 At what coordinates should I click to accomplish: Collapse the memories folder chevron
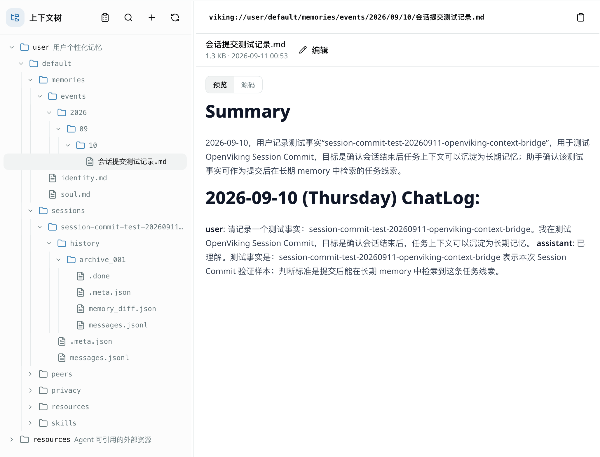click(x=30, y=80)
